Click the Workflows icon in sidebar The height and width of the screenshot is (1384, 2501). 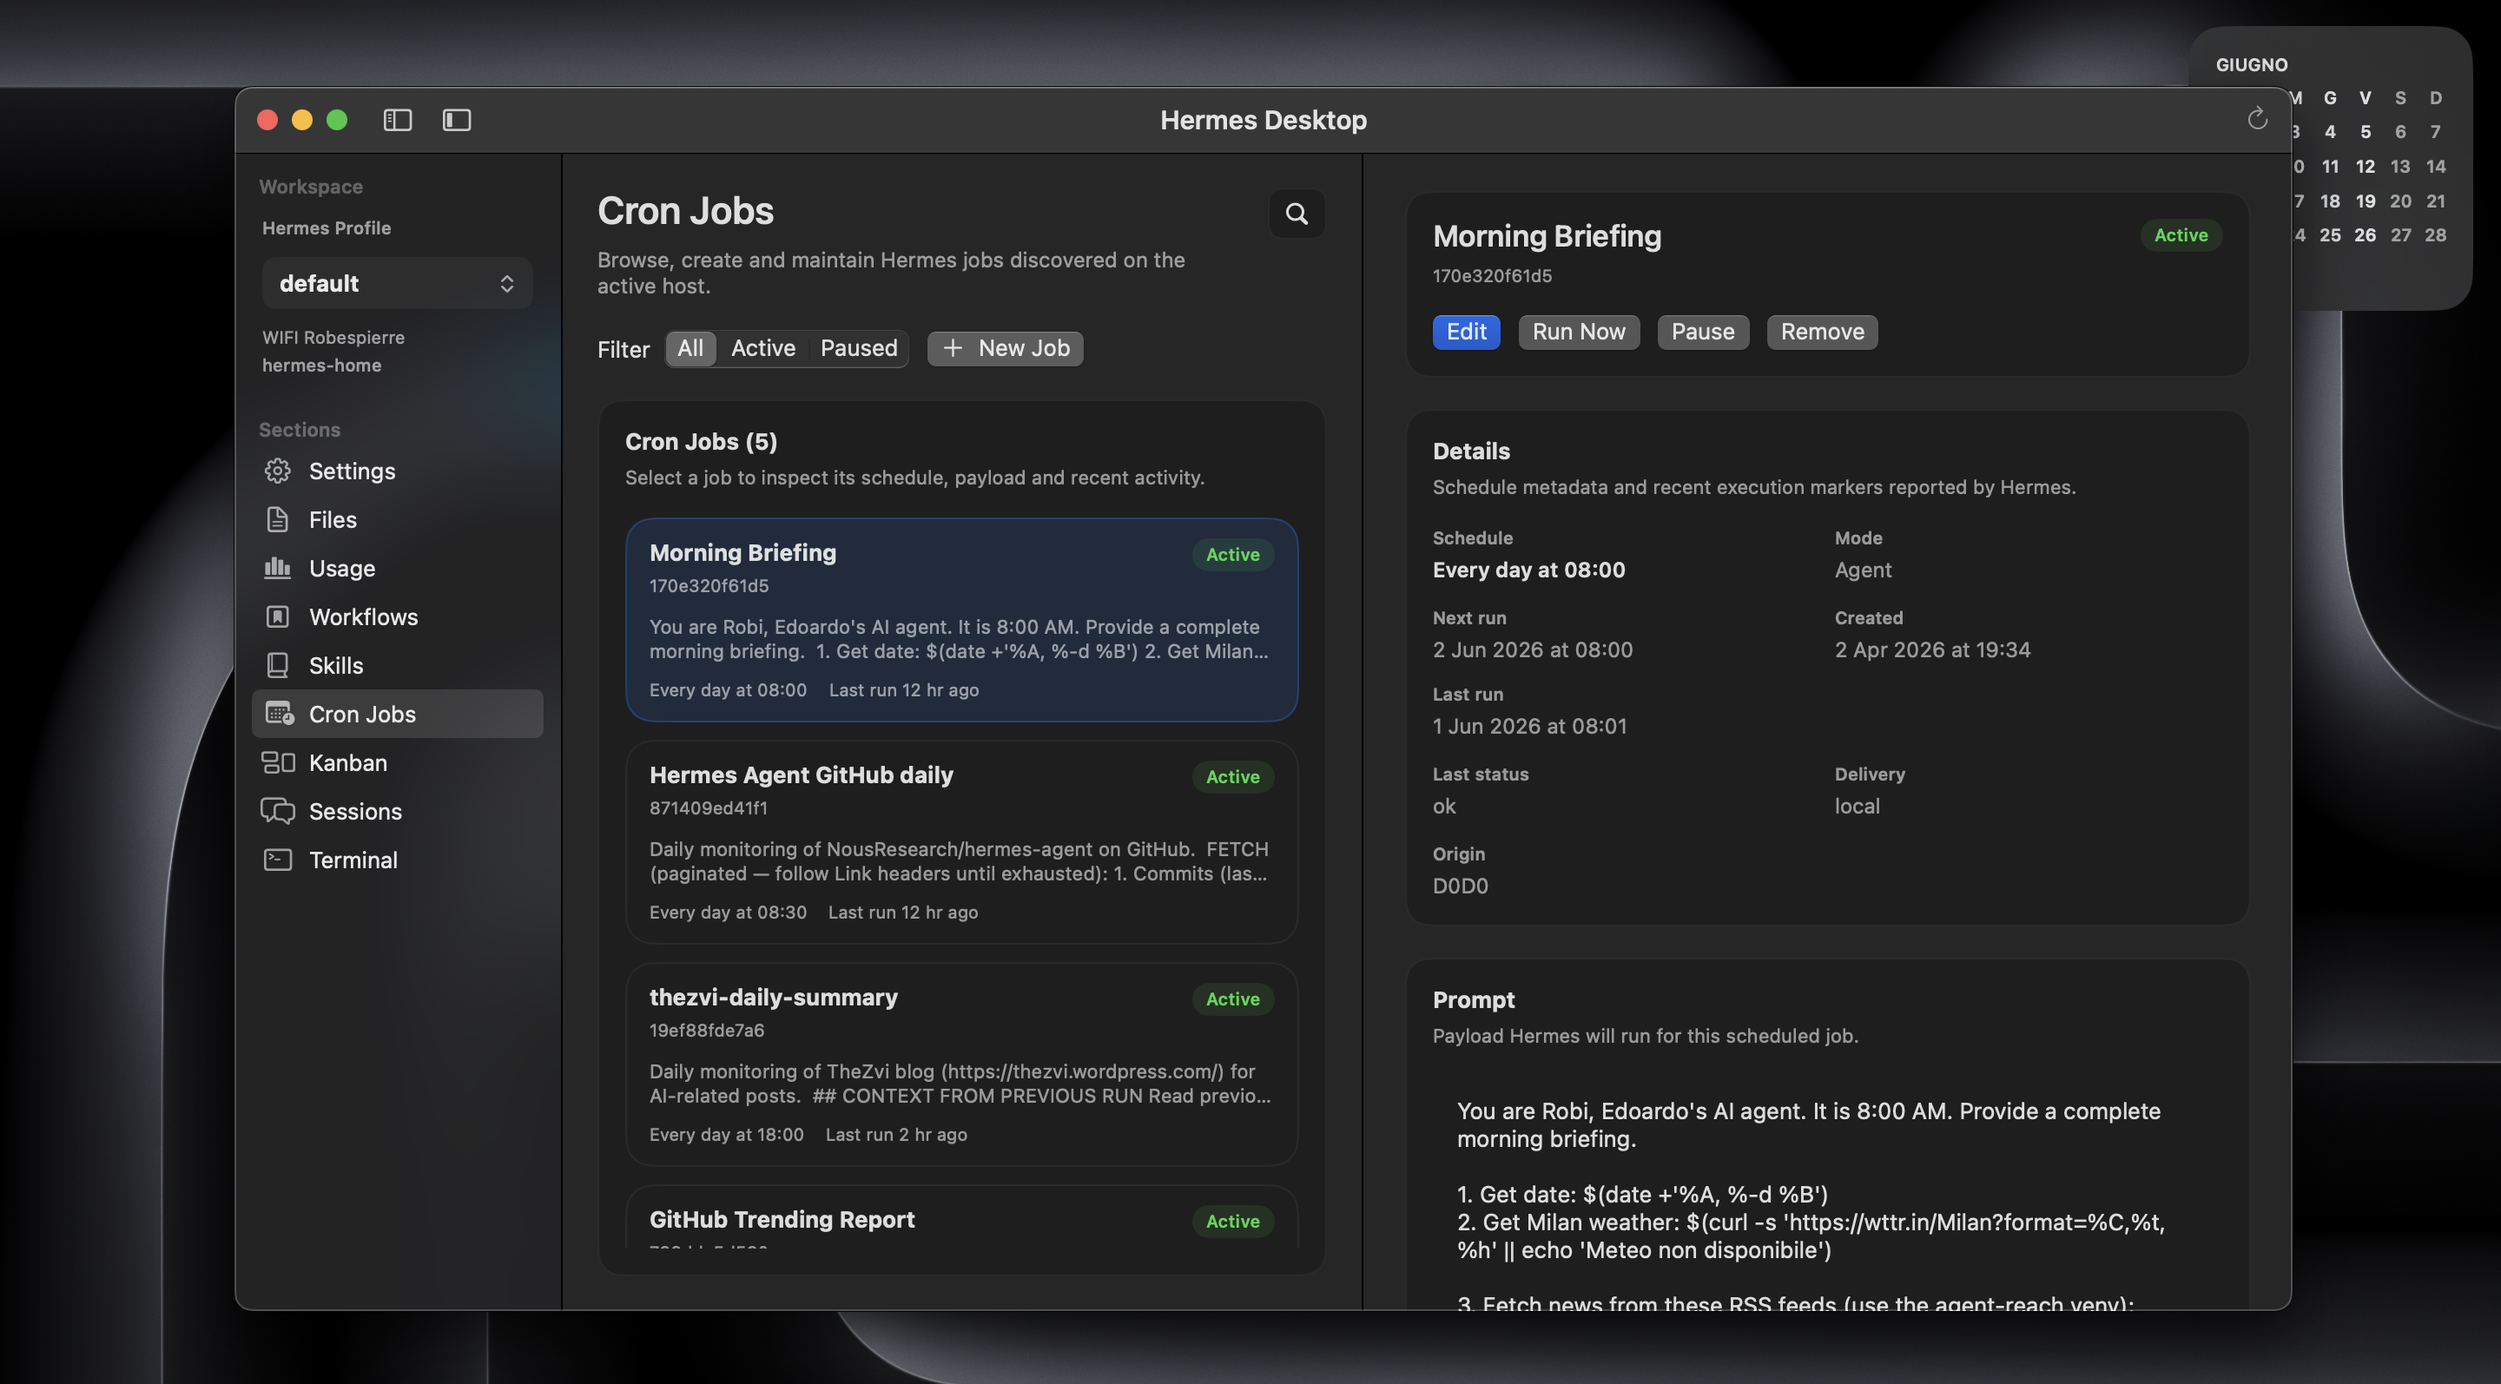pos(278,616)
